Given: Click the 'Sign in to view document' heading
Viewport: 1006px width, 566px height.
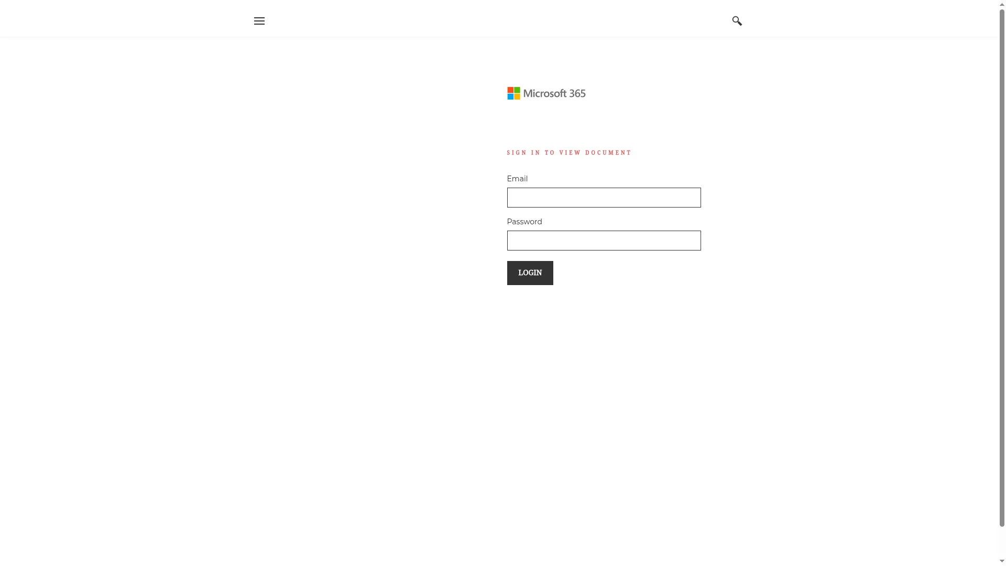Looking at the screenshot, I should click(x=569, y=153).
